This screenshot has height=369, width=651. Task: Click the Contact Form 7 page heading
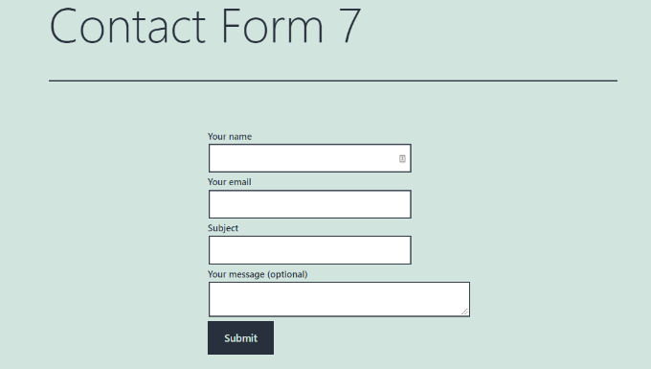point(206,26)
